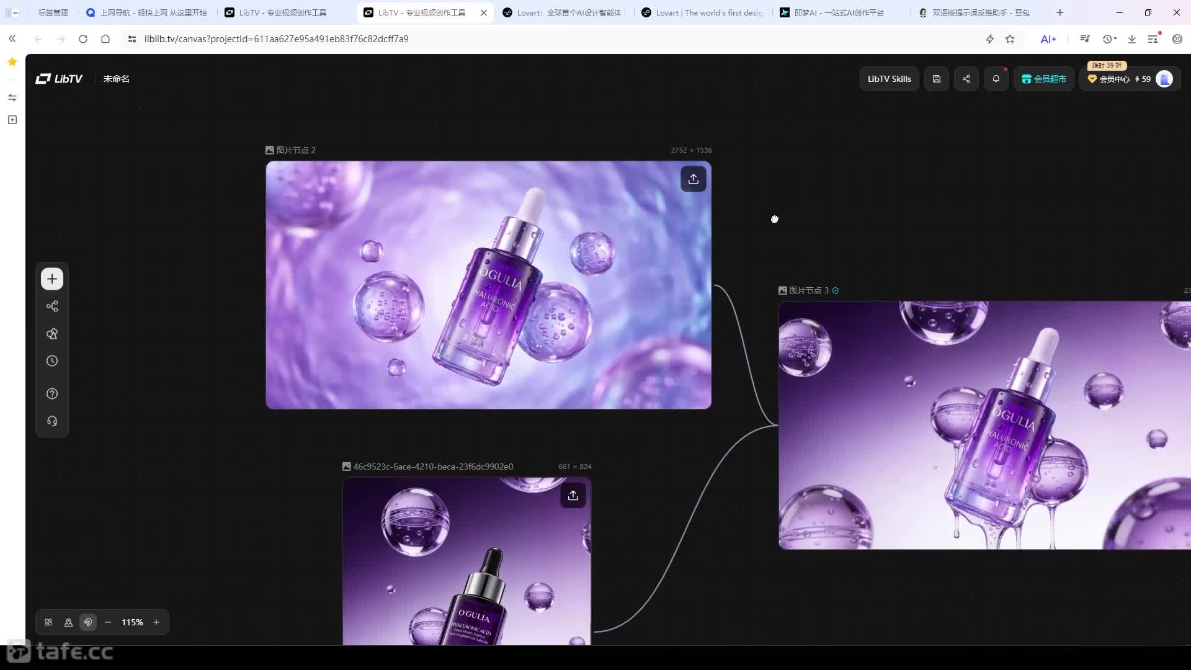Click the export icon on 图片节点 2
Viewport: 1191px width, 670px height.
(694, 179)
